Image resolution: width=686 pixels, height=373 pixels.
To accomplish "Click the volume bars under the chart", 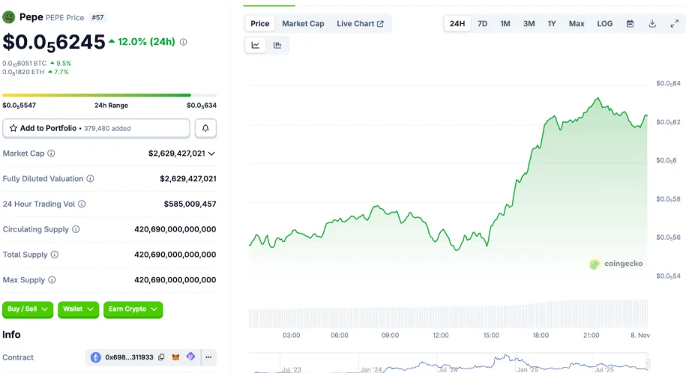I will 448,314.
